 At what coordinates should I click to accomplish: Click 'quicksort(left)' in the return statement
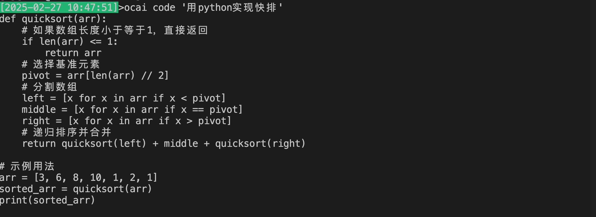[x=104, y=144]
